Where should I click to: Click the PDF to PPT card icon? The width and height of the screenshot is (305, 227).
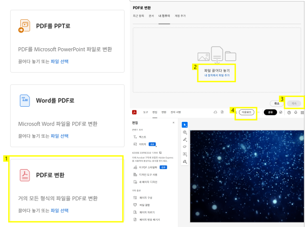click(24, 26)
